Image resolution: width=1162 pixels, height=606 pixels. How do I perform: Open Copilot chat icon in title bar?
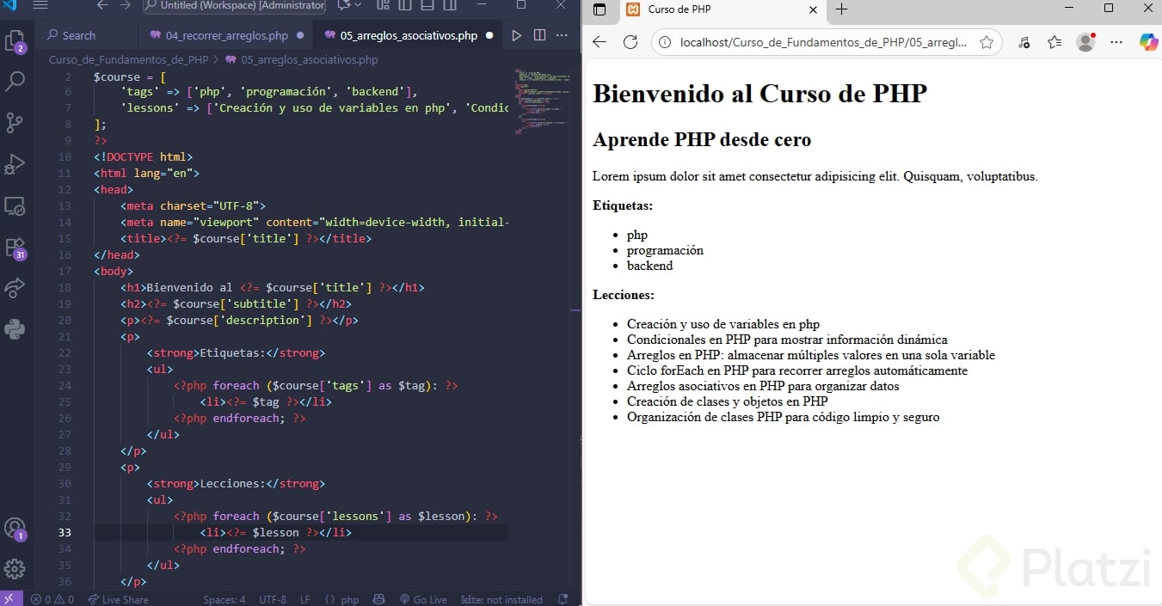[345, 5]
